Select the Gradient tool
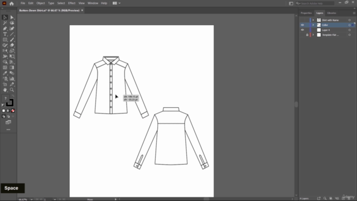 12,68
